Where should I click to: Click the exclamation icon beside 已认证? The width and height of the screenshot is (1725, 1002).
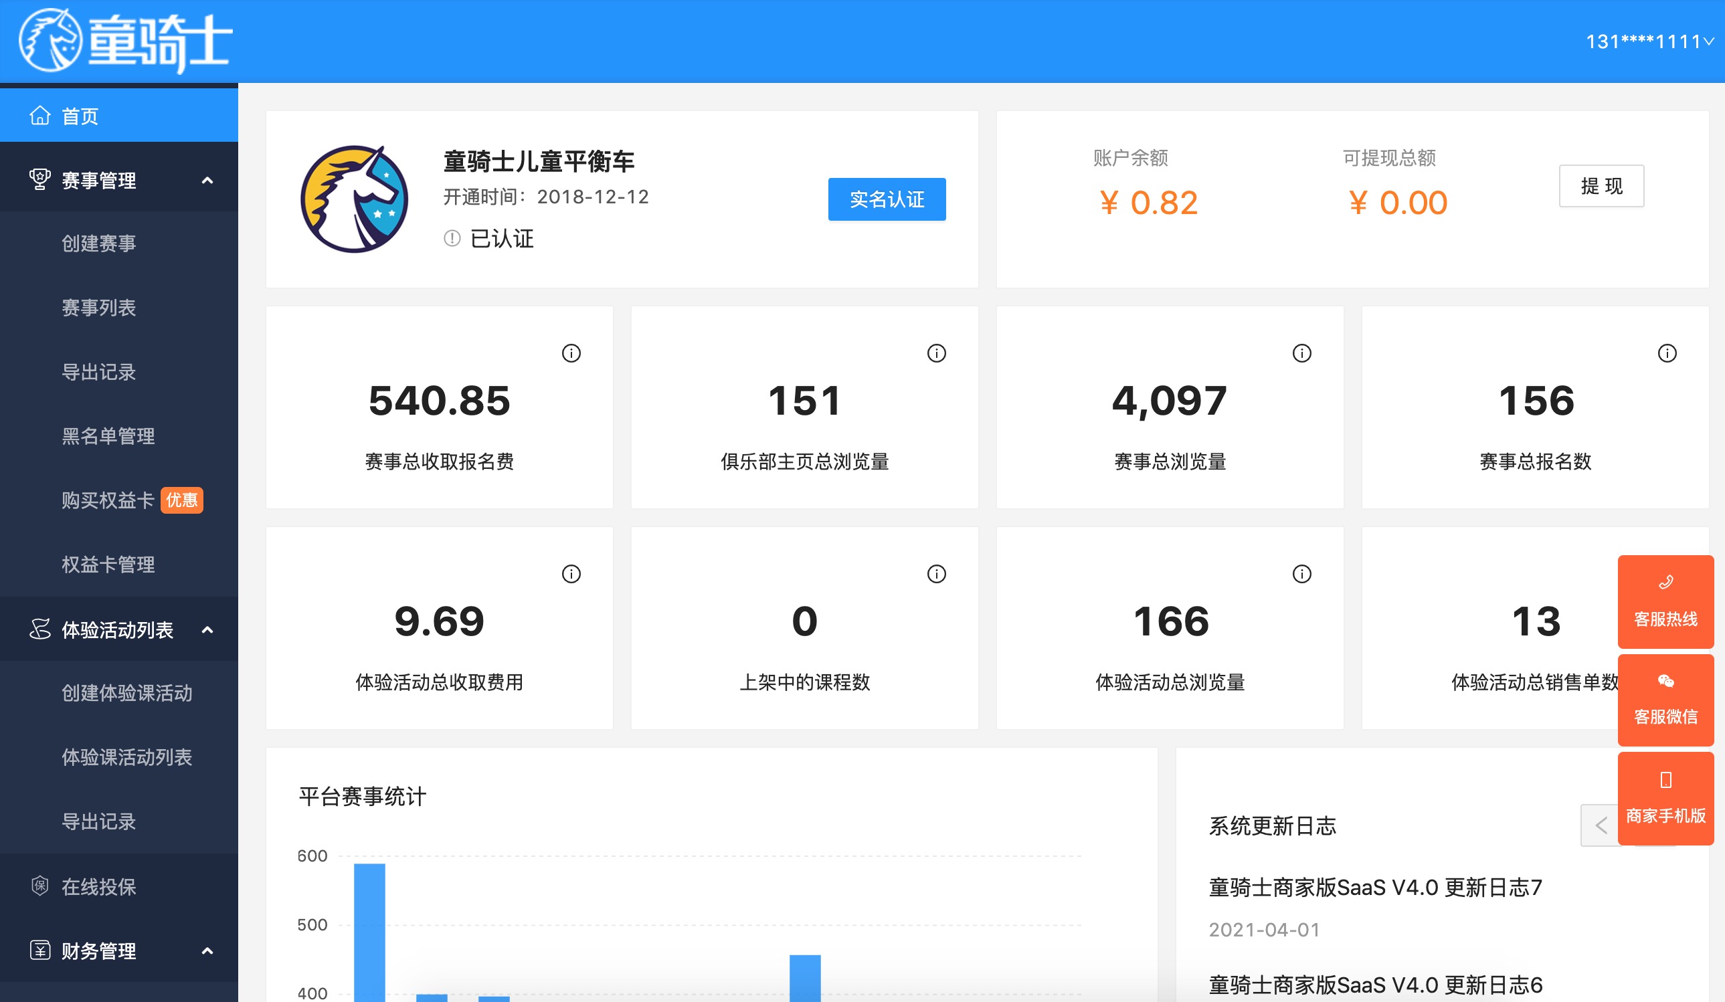(452, 238)
